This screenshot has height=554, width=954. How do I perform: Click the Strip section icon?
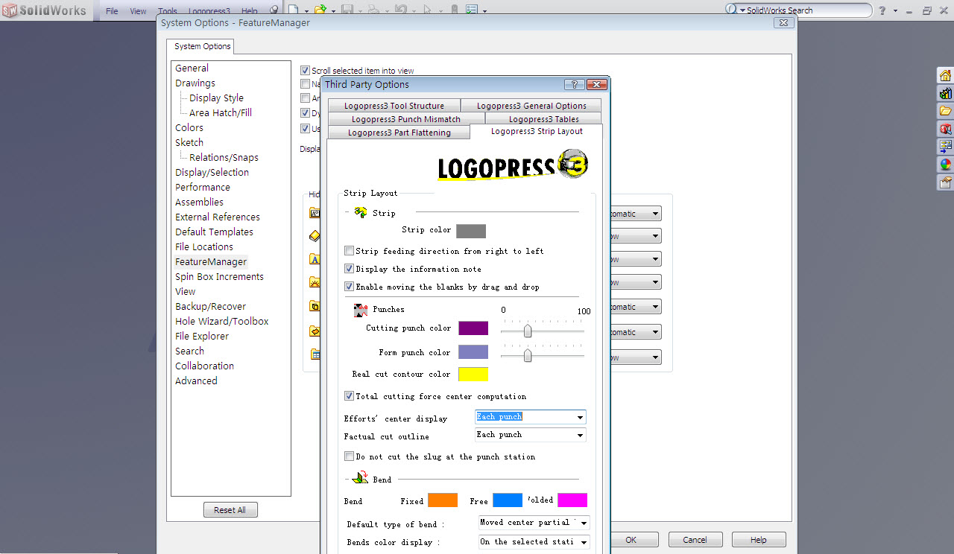pyautogui.click(x=361, y=213)
